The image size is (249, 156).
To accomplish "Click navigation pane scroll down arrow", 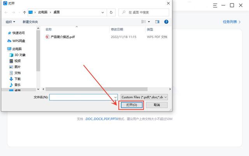I will click(38, 89).
